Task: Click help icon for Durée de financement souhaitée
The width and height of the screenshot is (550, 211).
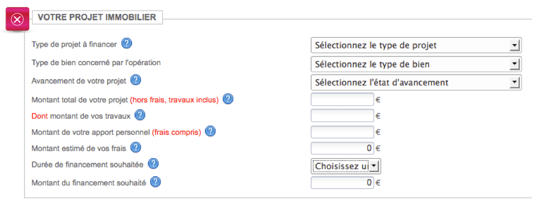Action: (153, 164)
